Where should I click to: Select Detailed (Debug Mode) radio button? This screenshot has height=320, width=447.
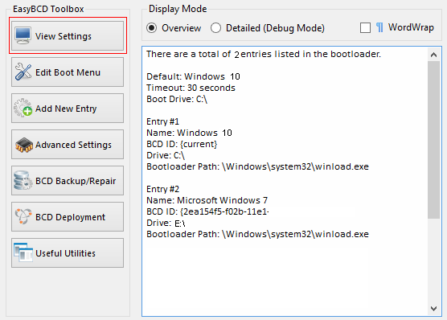click(215, 28)
